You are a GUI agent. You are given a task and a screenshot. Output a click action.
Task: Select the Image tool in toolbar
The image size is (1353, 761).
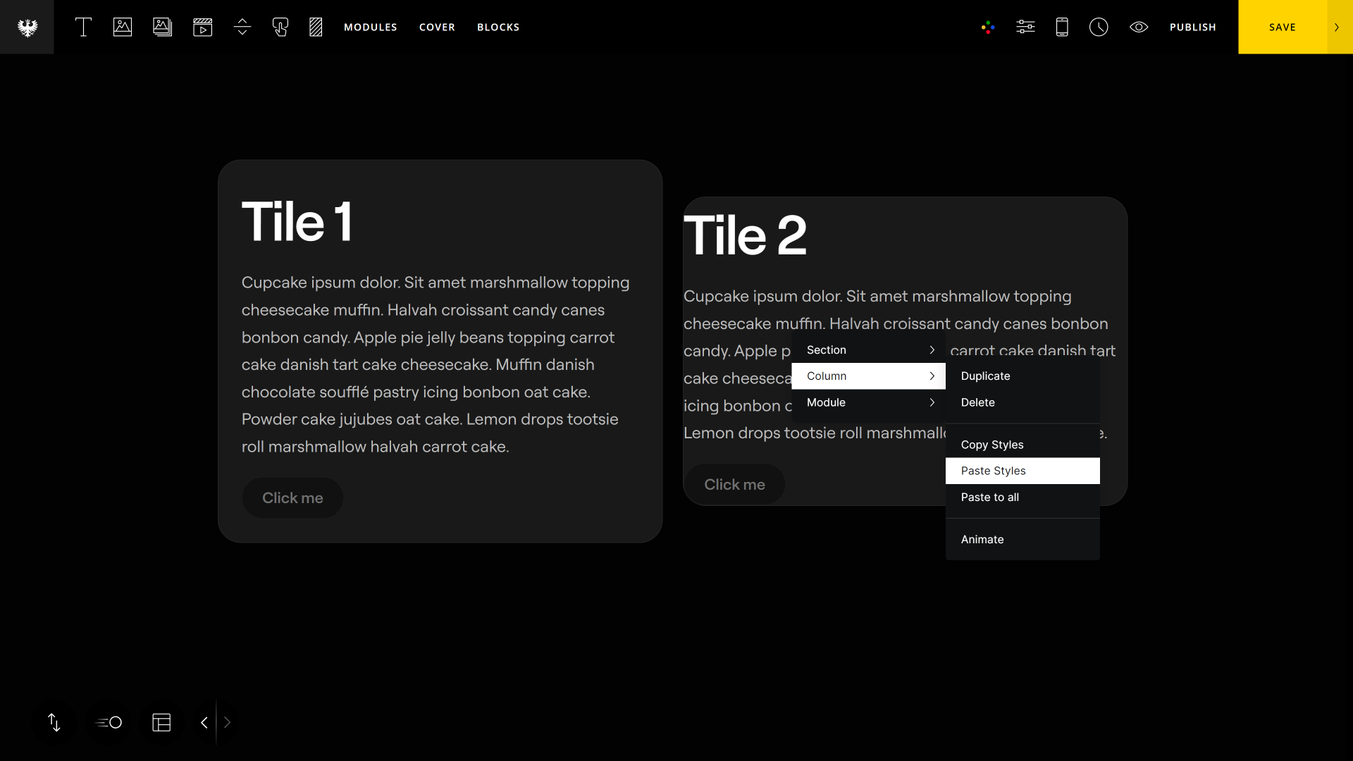pyautogui.click(x=122, y=27)
